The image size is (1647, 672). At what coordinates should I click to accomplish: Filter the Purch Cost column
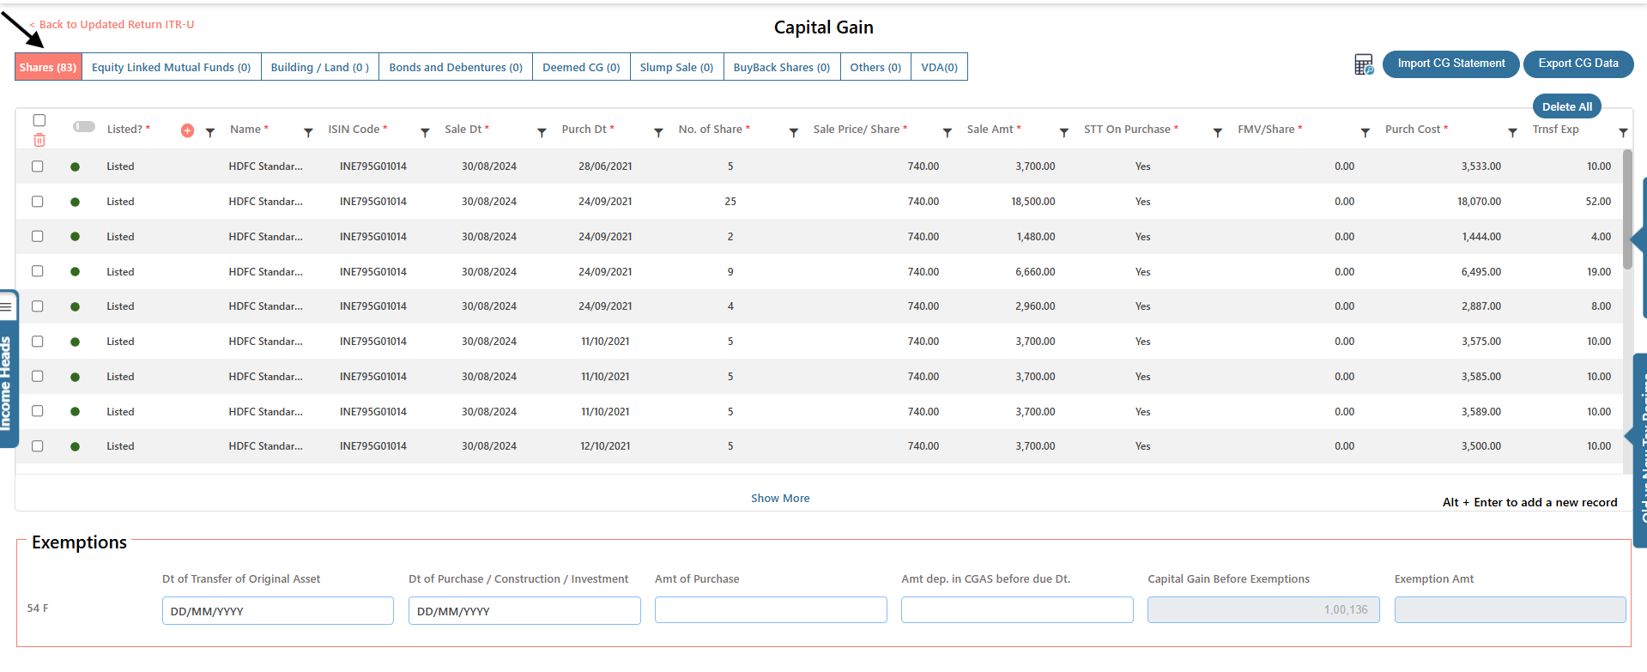click(1512, 133)
